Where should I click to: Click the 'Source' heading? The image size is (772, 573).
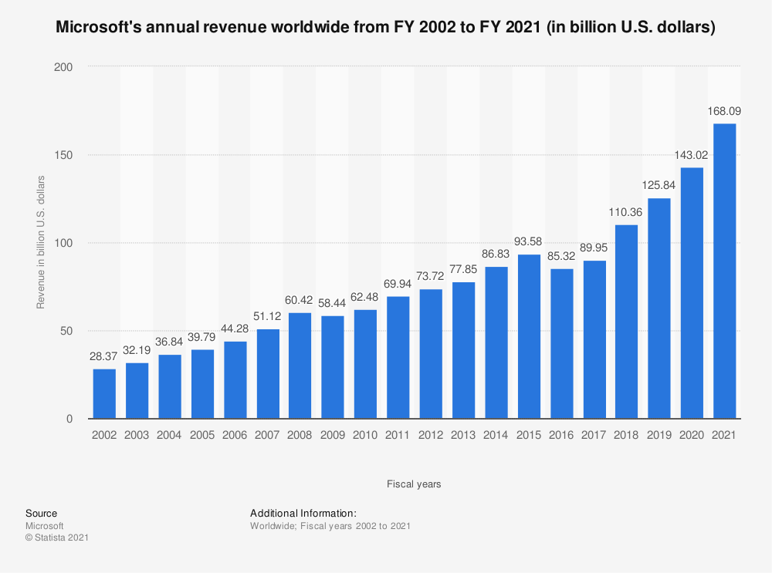[42, 514]
